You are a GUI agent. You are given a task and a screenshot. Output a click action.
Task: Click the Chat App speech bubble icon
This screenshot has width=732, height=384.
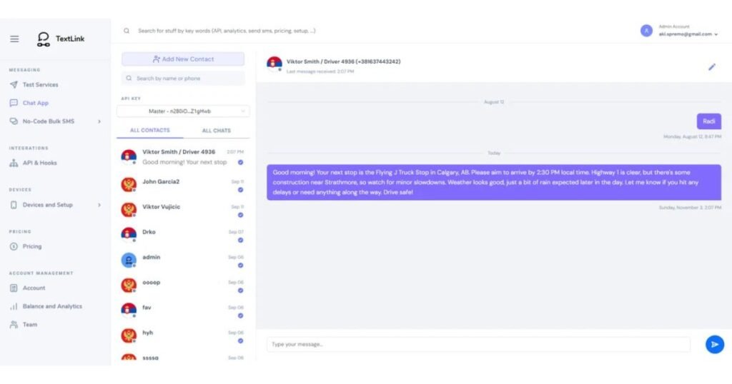(x=14, y=103)
